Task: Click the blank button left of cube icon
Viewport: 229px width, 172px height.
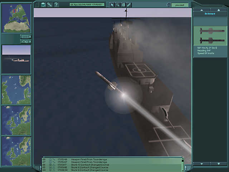Action: coord(37,5)
